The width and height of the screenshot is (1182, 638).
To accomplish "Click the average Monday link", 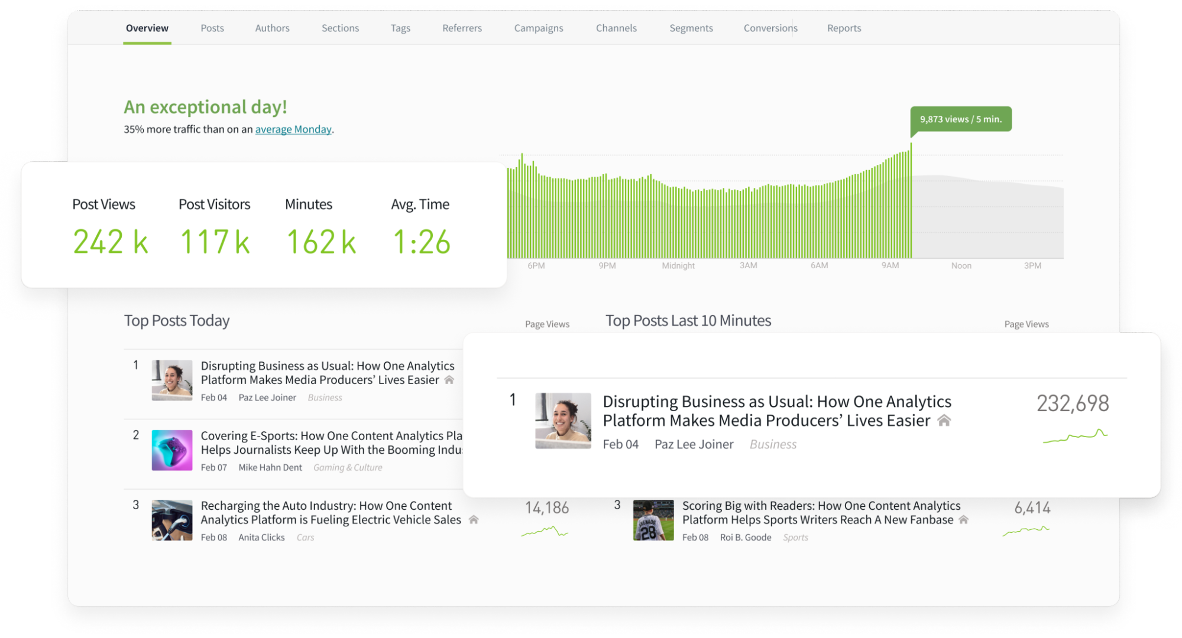I will click(x=292, y=129).
